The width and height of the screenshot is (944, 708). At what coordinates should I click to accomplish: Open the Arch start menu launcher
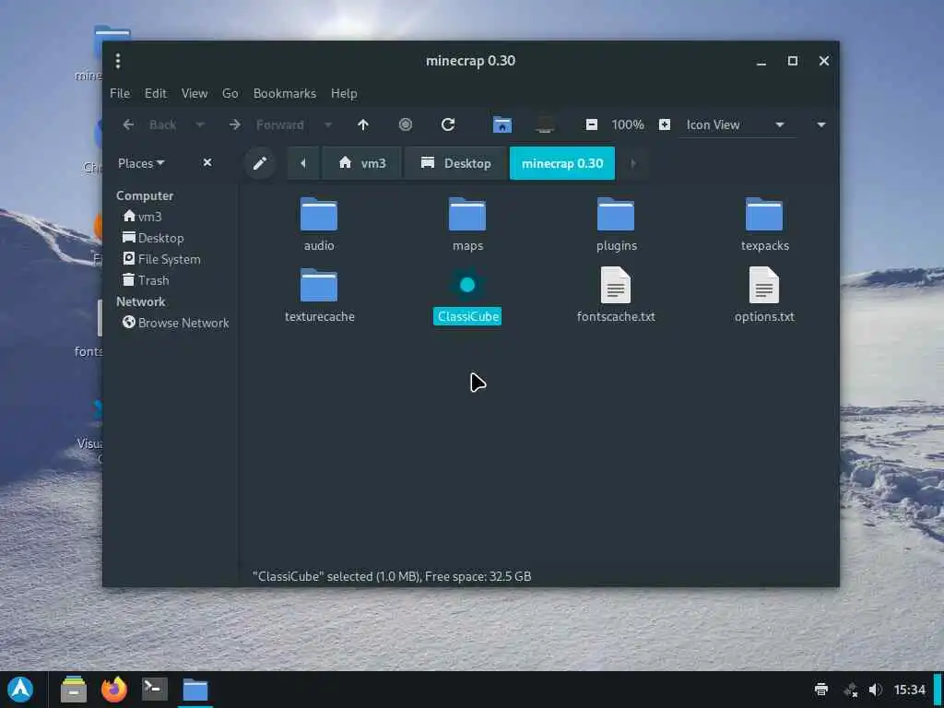[x=20, y=690]
